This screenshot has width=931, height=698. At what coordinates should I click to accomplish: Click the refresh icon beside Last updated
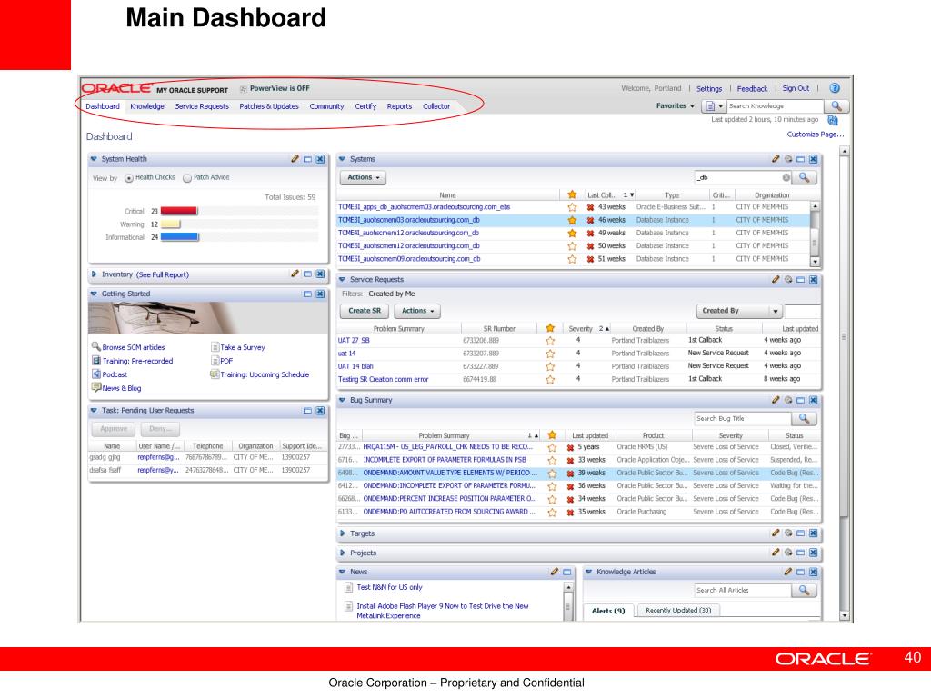833,120
